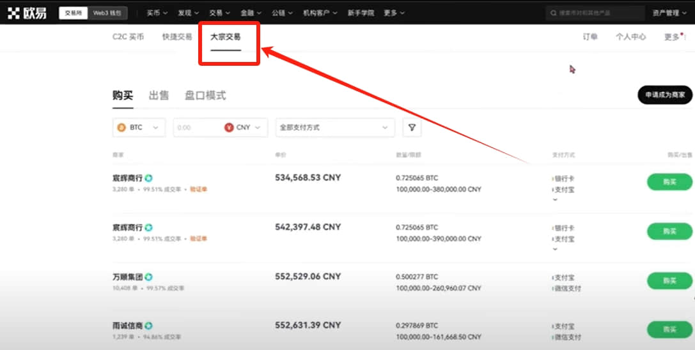Open 全部支付方式 payment dropdown
The height and width of the screenshot is (350, 695).
click(x=335, y=128)
